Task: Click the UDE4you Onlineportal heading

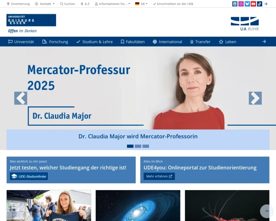Action: click(200, 168)
